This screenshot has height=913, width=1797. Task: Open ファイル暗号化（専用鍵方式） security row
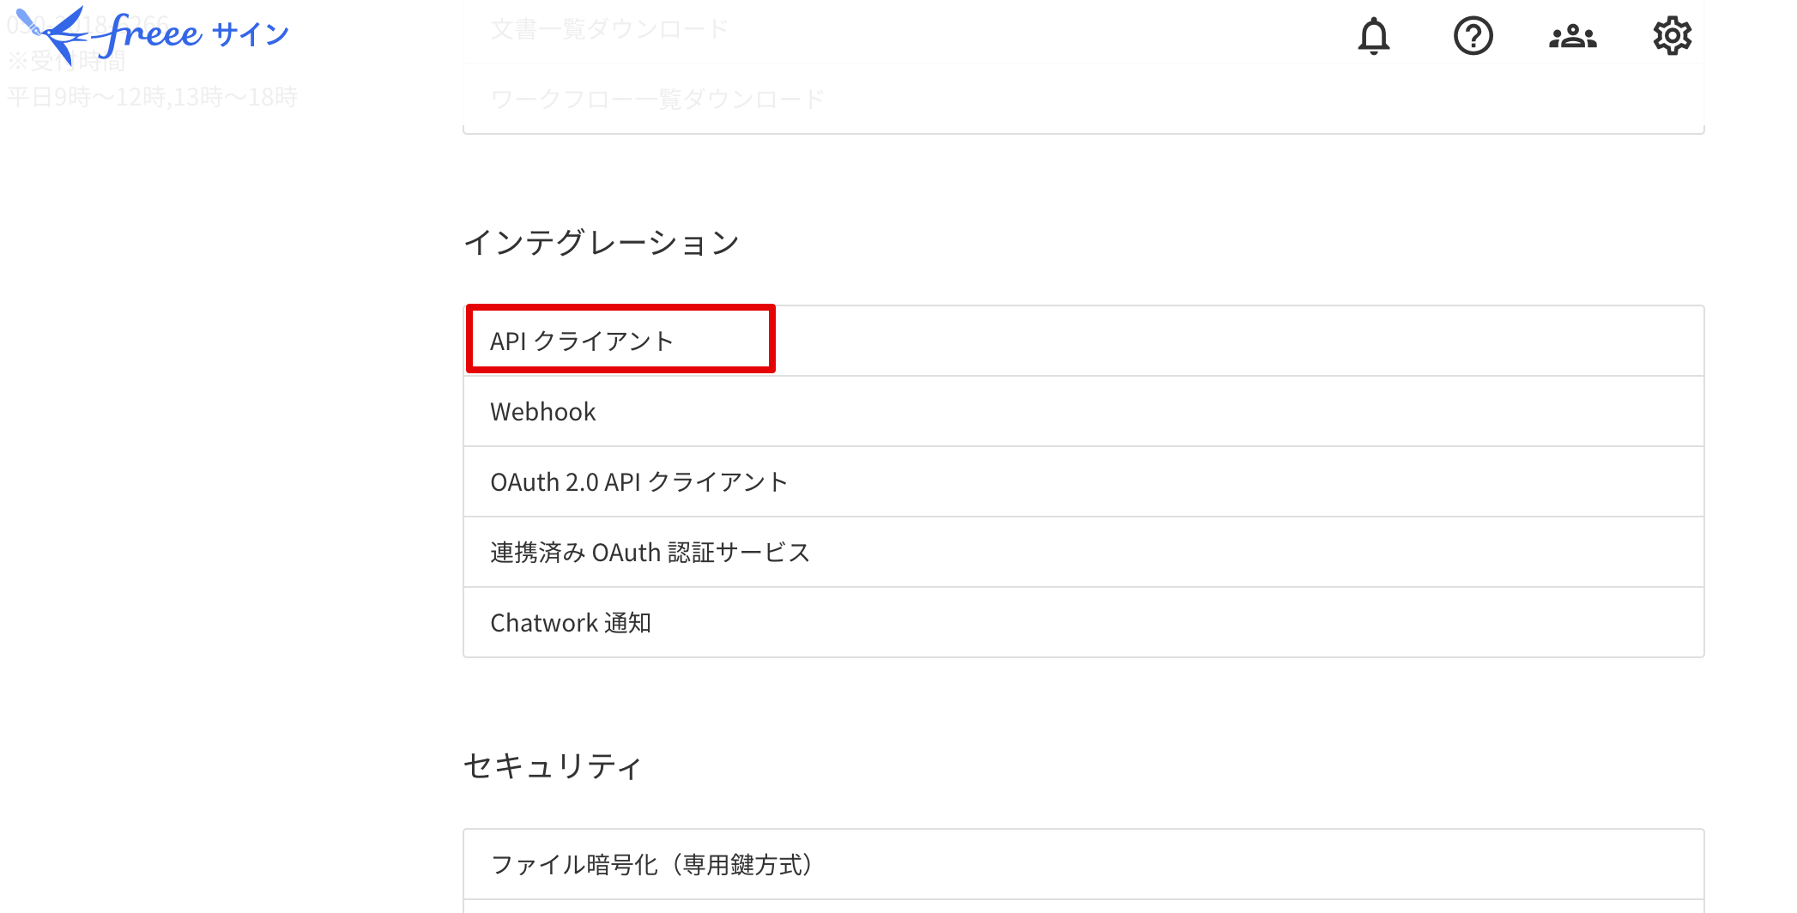(652, 864)
